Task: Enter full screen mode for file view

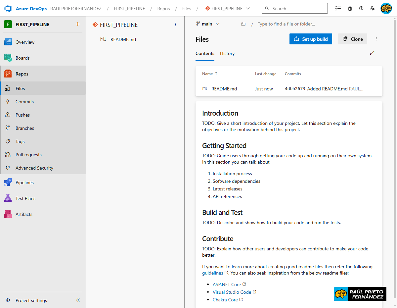Action: [372, 53]
